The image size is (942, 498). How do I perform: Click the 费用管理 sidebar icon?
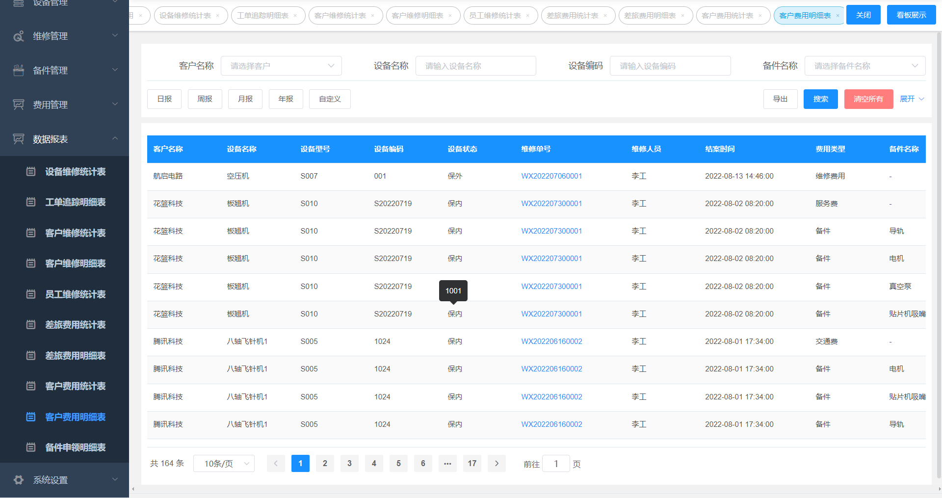tap(19, 105)
